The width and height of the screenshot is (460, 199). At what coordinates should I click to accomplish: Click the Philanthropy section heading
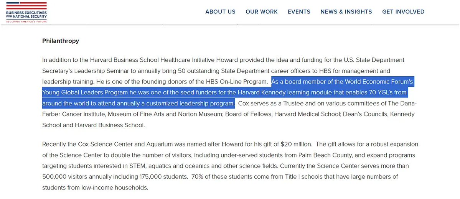(x=61, y=41)
